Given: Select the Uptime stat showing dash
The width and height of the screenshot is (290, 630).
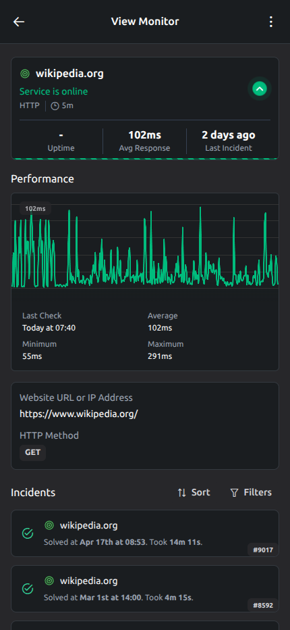Looking at the screenshot, I should point(61,141).
